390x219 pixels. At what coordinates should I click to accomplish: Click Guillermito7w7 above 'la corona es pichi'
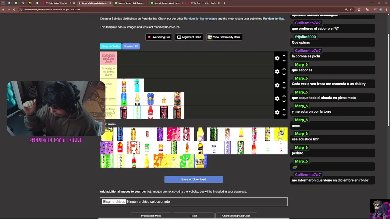pos(308,50)
